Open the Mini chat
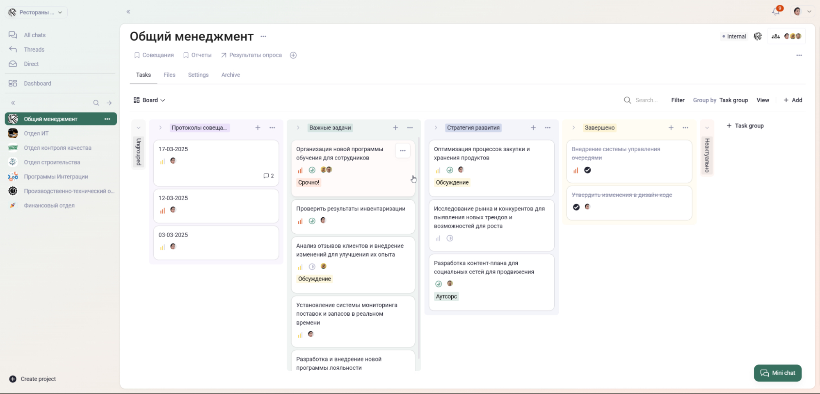 click(777, 373)
